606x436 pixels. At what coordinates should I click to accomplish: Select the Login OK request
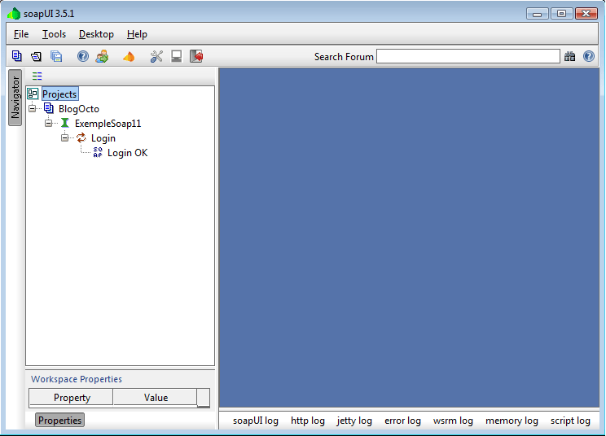[127, 153]
